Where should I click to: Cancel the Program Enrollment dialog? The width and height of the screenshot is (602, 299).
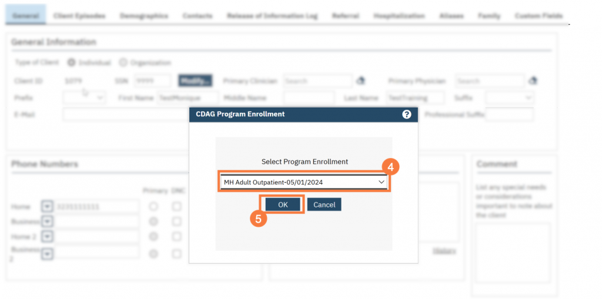tap(324, 204)
